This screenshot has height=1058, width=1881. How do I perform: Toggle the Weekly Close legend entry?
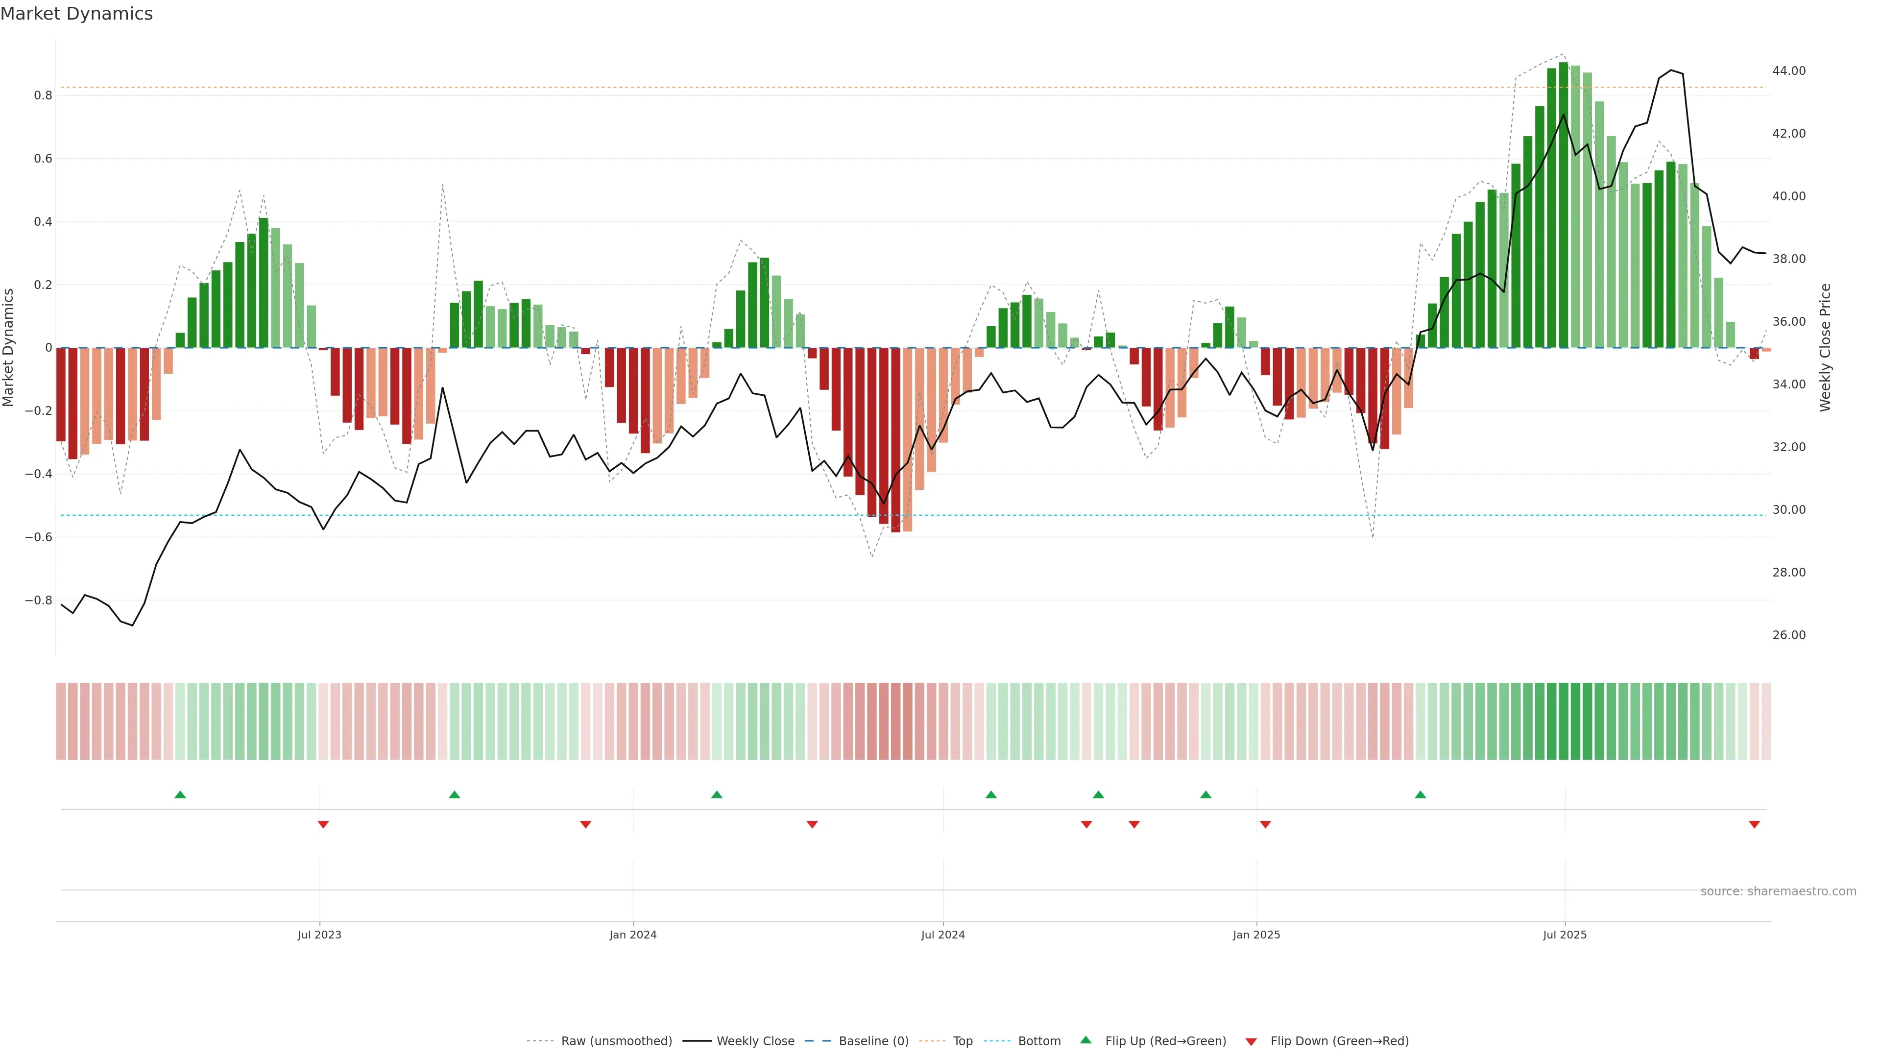pyautogui.click(x=755, y=1041)
